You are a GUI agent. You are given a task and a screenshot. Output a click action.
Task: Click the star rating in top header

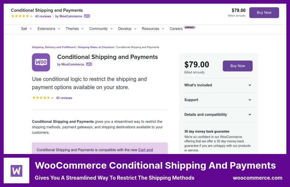(x=20, y=16)
